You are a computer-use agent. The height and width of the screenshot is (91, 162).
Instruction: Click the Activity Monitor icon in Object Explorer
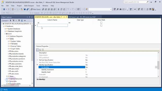point(25,20)
